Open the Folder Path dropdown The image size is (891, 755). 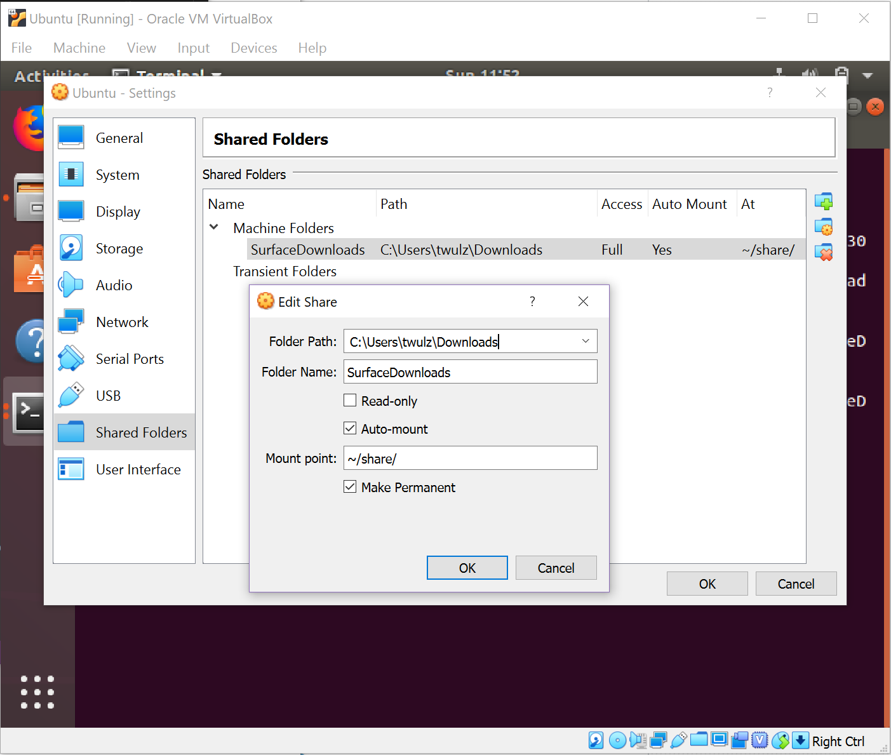(586, 341)
